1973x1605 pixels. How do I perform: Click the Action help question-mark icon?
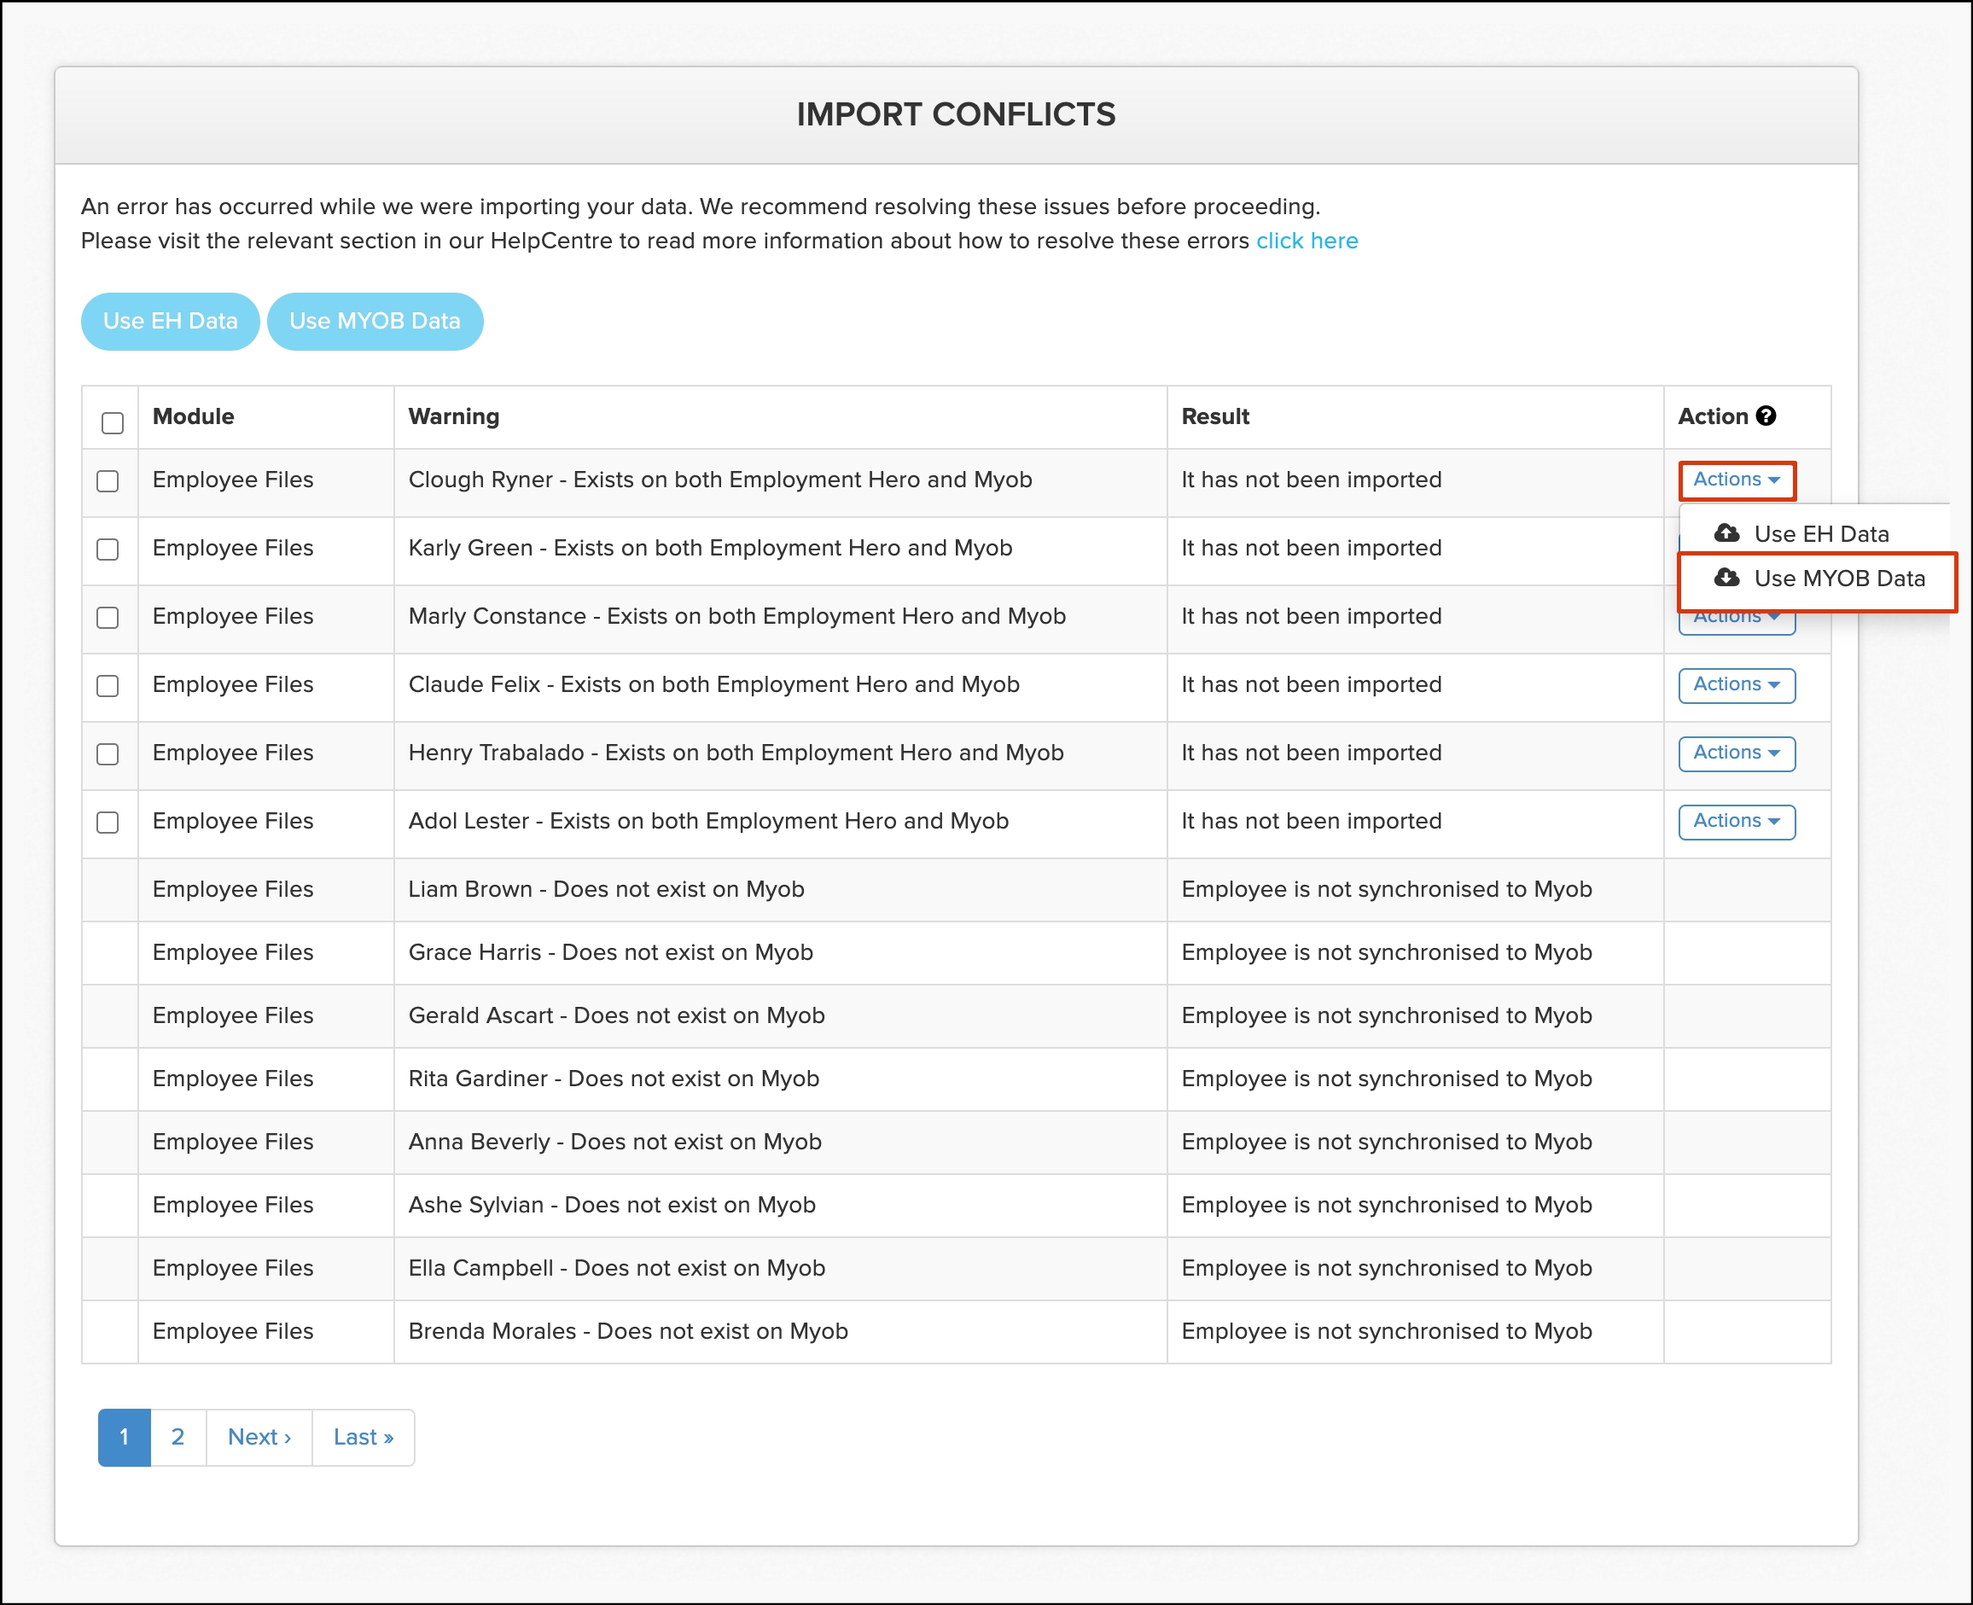tap(1766, 416)
